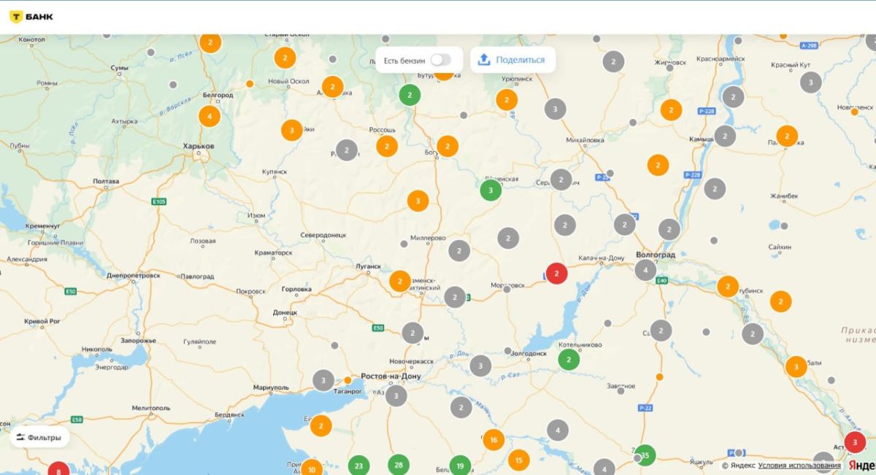
Task: Click the 'Северодонецк' city label
Action: pos(323,235)
